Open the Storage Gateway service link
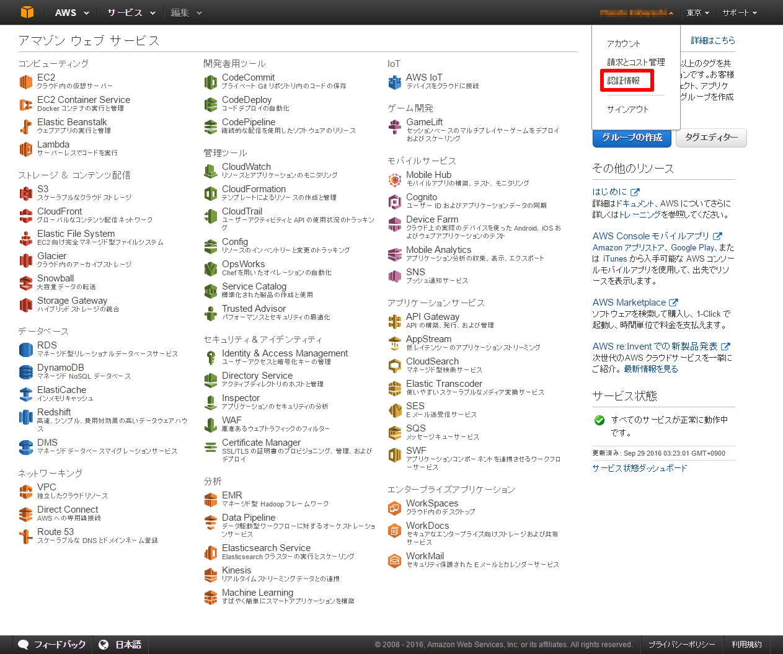 click(72, 301)
